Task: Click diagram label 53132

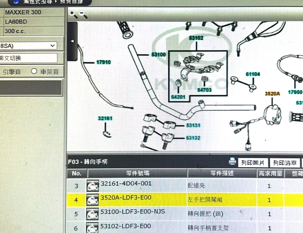Action: 193,138
